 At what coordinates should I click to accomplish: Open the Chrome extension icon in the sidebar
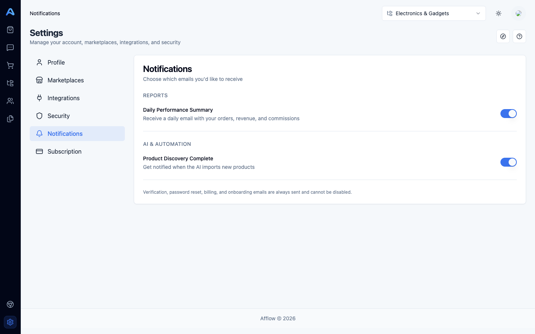pos(10,304)
